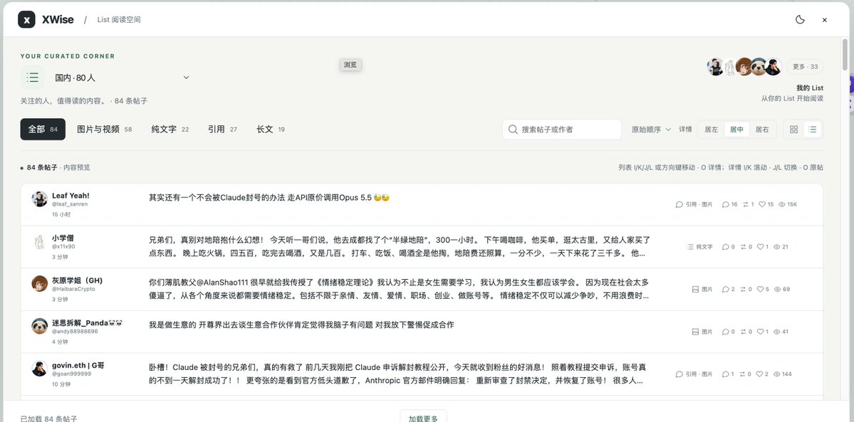Click heart icon on 灰原学姐 post
The image size is (854, 422).
760,289
